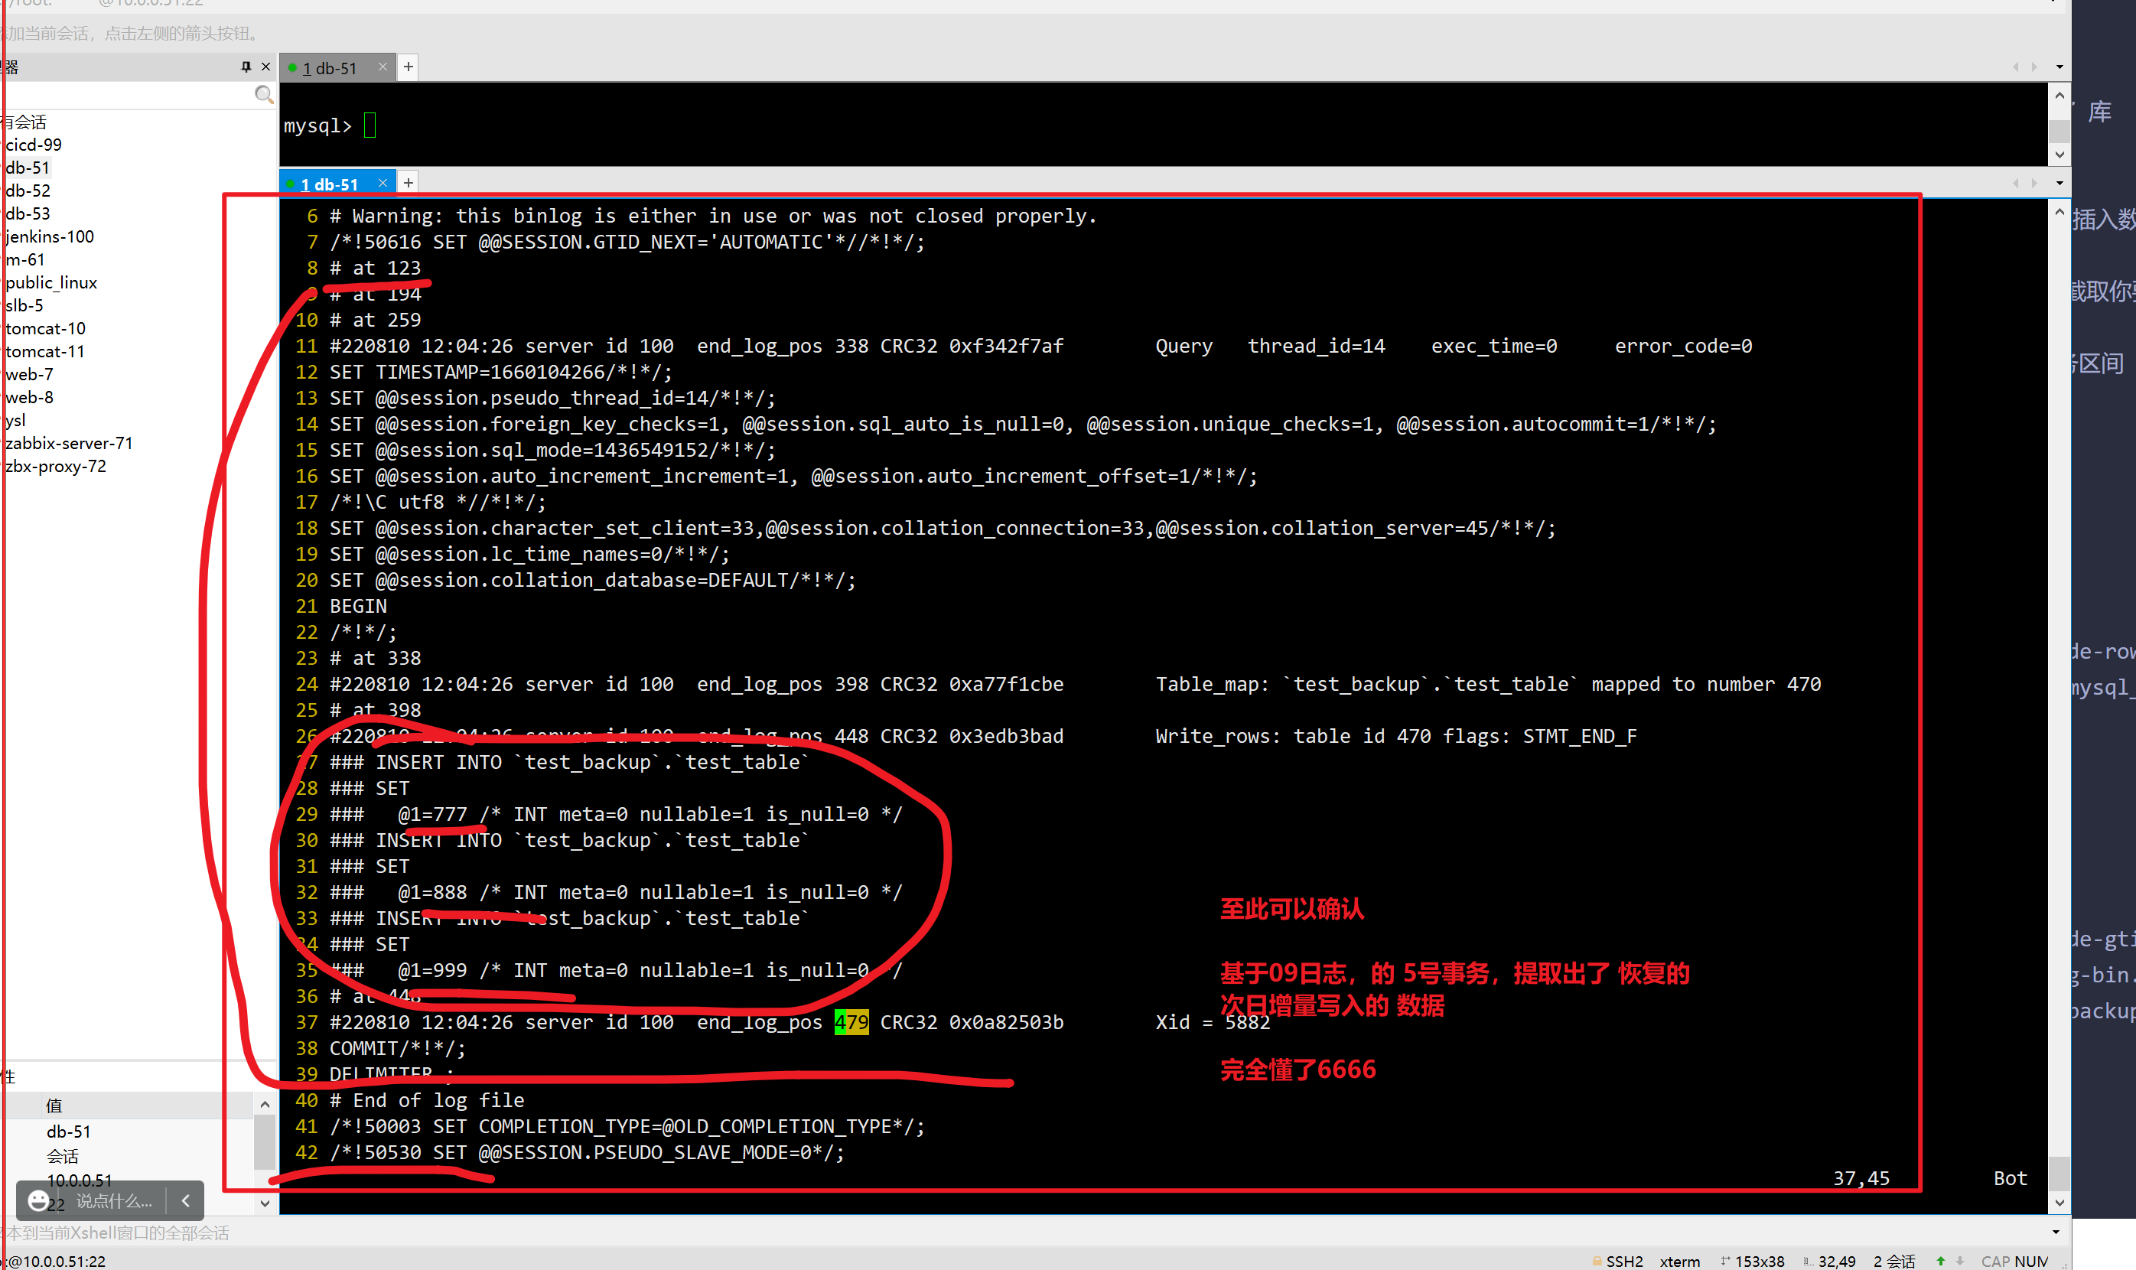Open upper pane tab list dropdown
This screenshot has height=1270, width=2136.
pyautogui.click(x=2059, y=67)
